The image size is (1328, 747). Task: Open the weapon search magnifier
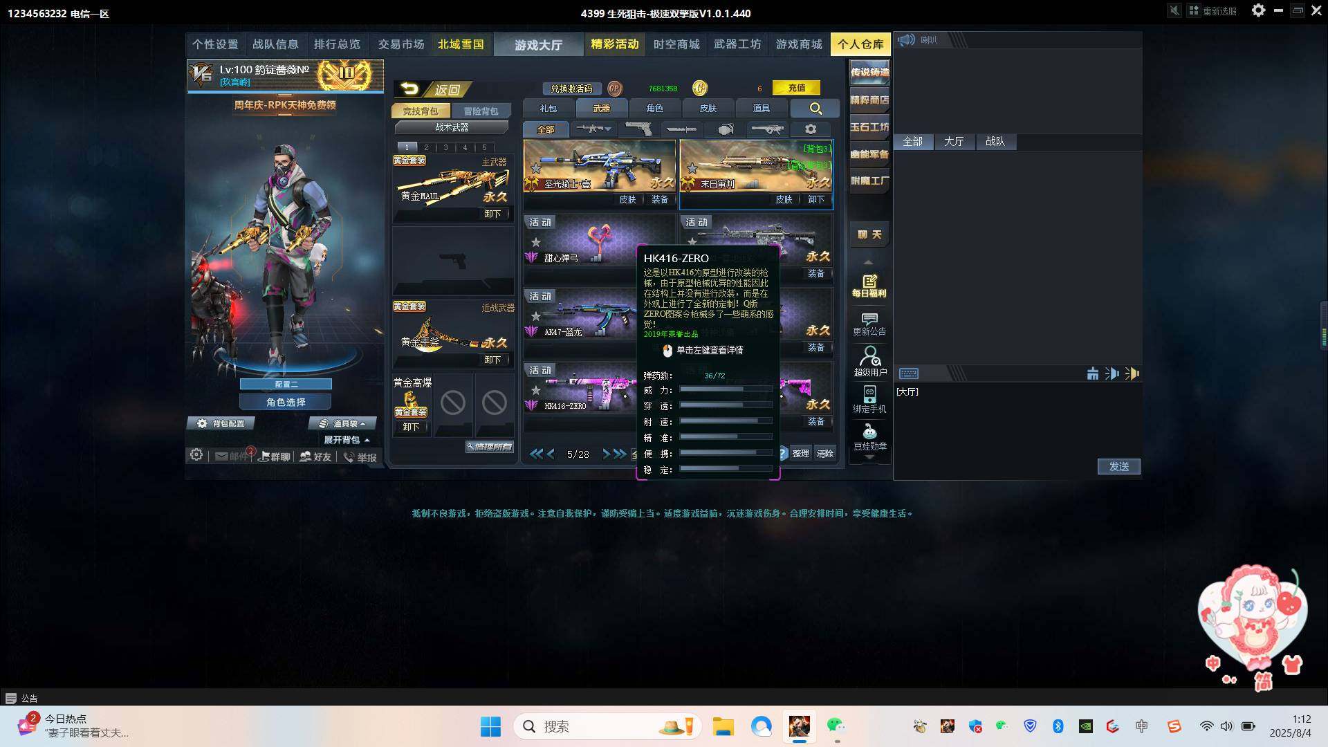click(816, 109)
